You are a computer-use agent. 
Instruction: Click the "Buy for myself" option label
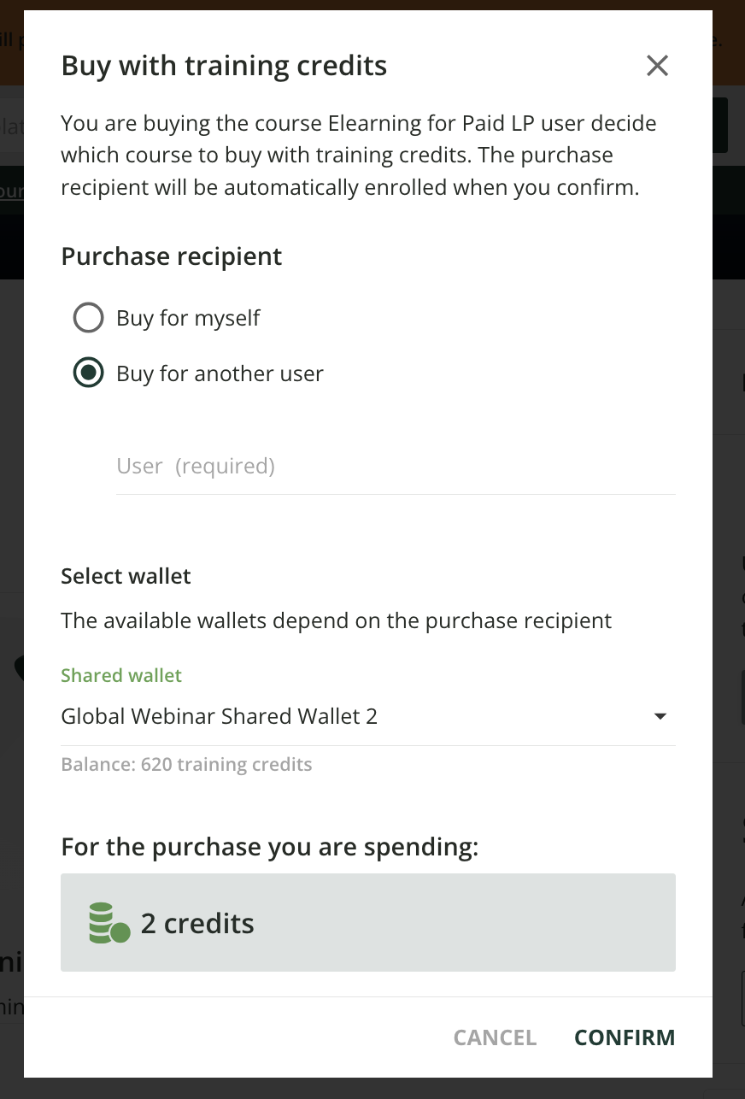188,318
